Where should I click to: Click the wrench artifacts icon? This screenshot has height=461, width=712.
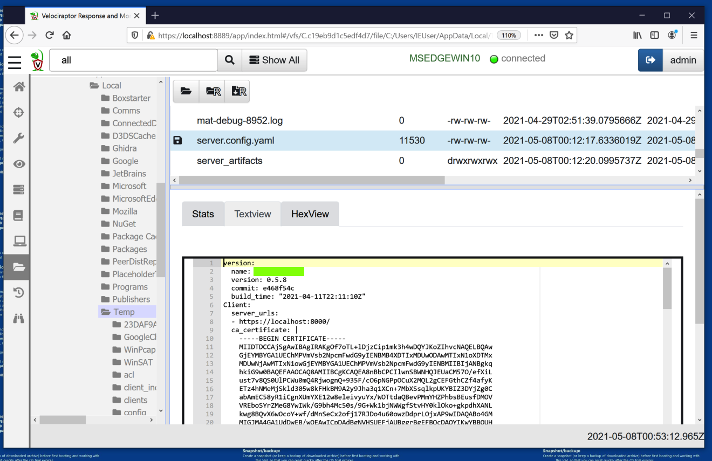(x=19, y=139)
